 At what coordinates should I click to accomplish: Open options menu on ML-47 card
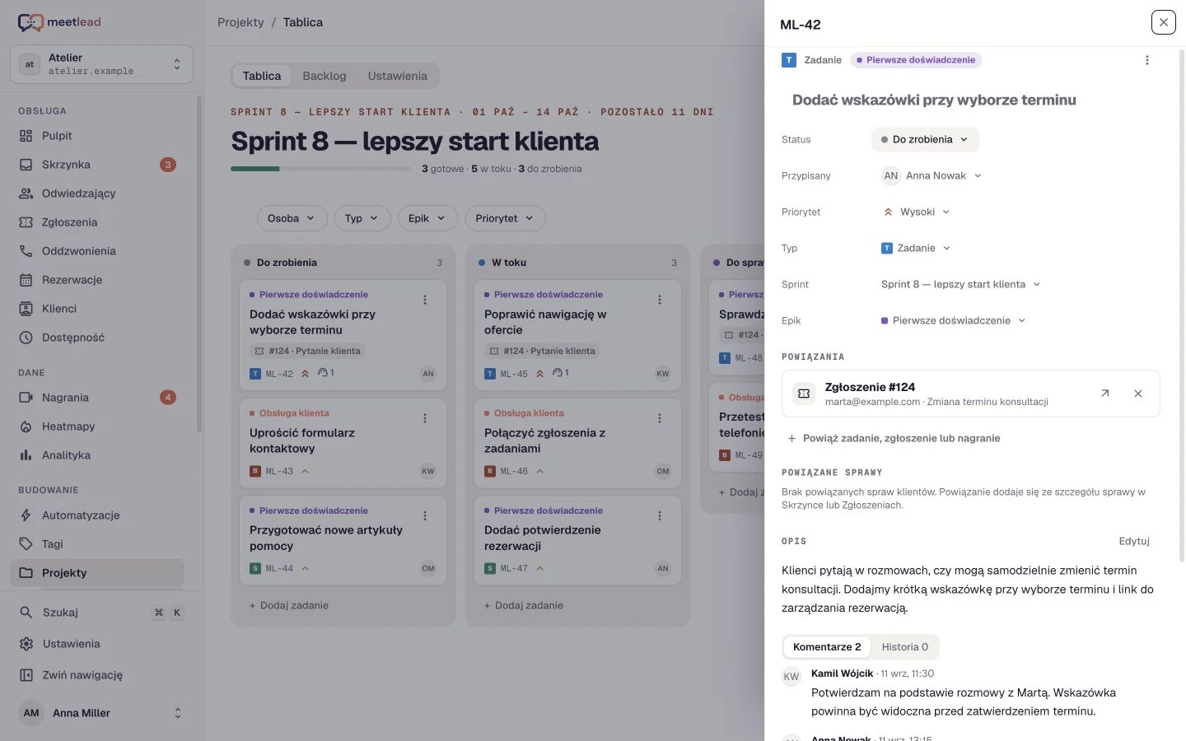660,515
